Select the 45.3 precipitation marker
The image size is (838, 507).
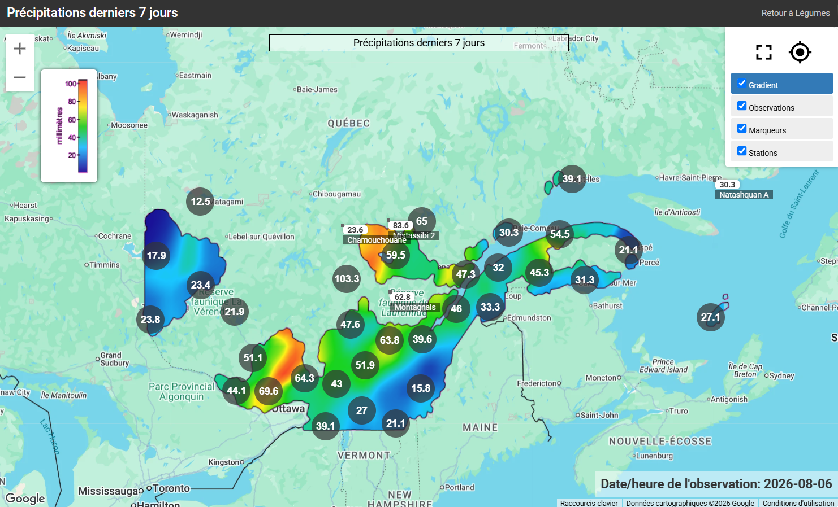[539, 273]
